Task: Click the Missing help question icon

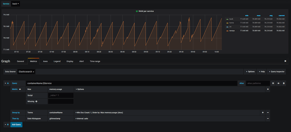Action: [36, 101]
